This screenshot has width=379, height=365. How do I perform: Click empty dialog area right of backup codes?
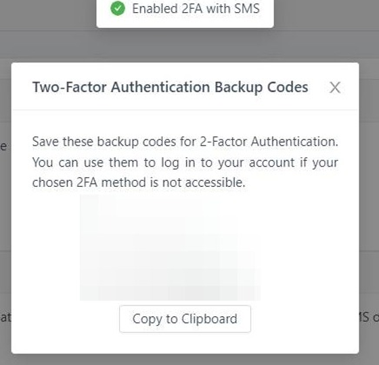(x=309, y=246)
